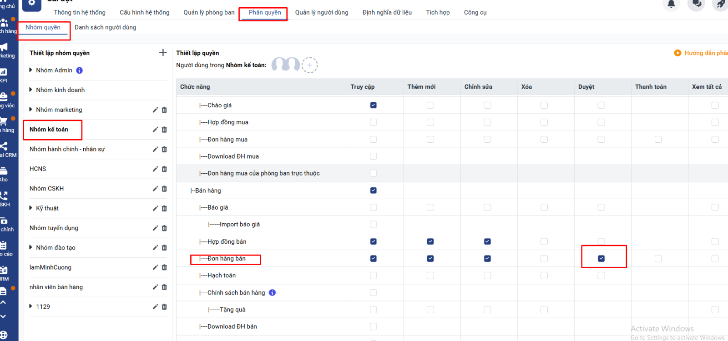
Task: Open notifications bell icon
Action: pos(671,4)
